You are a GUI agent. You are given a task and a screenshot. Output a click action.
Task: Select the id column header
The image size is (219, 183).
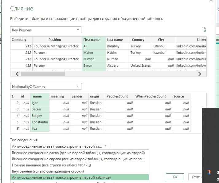pyautogui.click(x=25, y=96)
